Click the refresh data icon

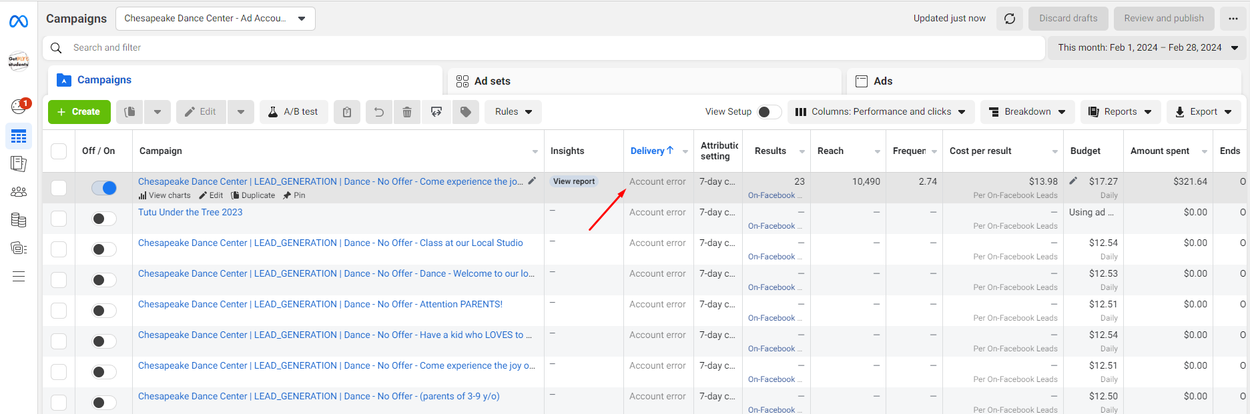point(1010,19)
